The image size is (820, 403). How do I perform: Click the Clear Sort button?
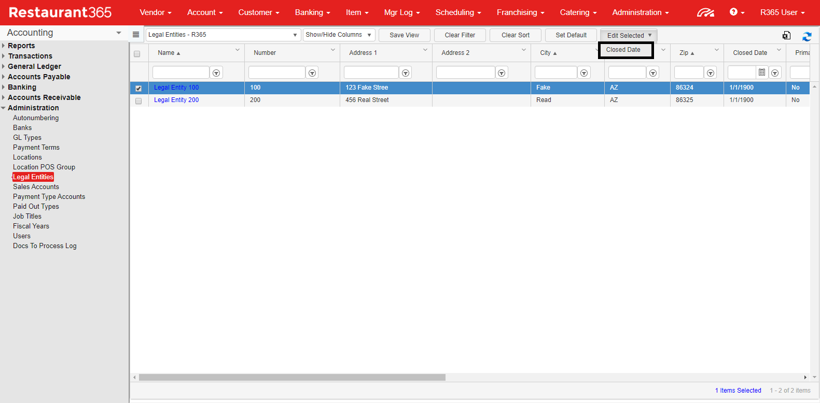(x=516, y=35)
